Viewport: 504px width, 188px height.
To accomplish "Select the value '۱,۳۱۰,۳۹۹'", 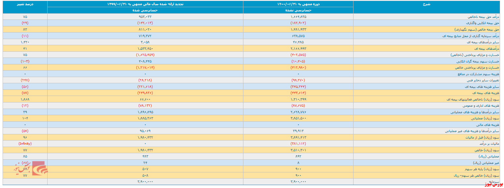I will point(298,99).
